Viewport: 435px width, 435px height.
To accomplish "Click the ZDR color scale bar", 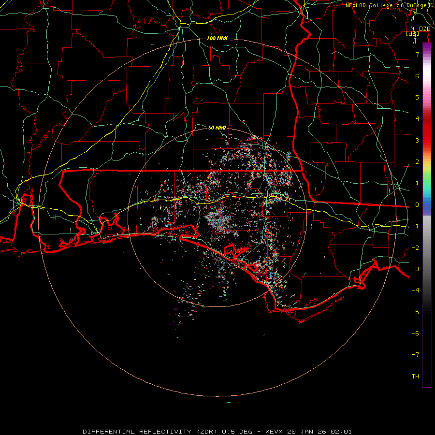I will [427, 215].
